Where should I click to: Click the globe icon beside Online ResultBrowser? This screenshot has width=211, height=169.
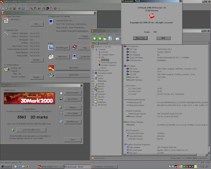pos(13,130)
